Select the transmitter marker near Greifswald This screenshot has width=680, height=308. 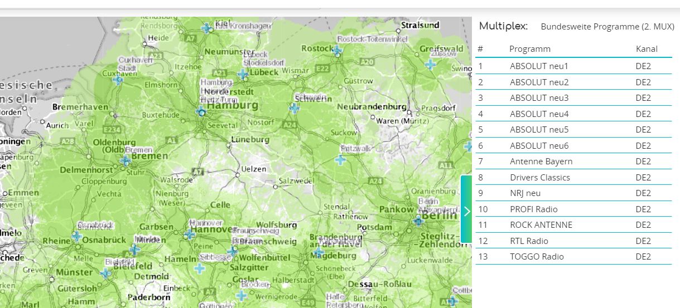coord(430,65)
